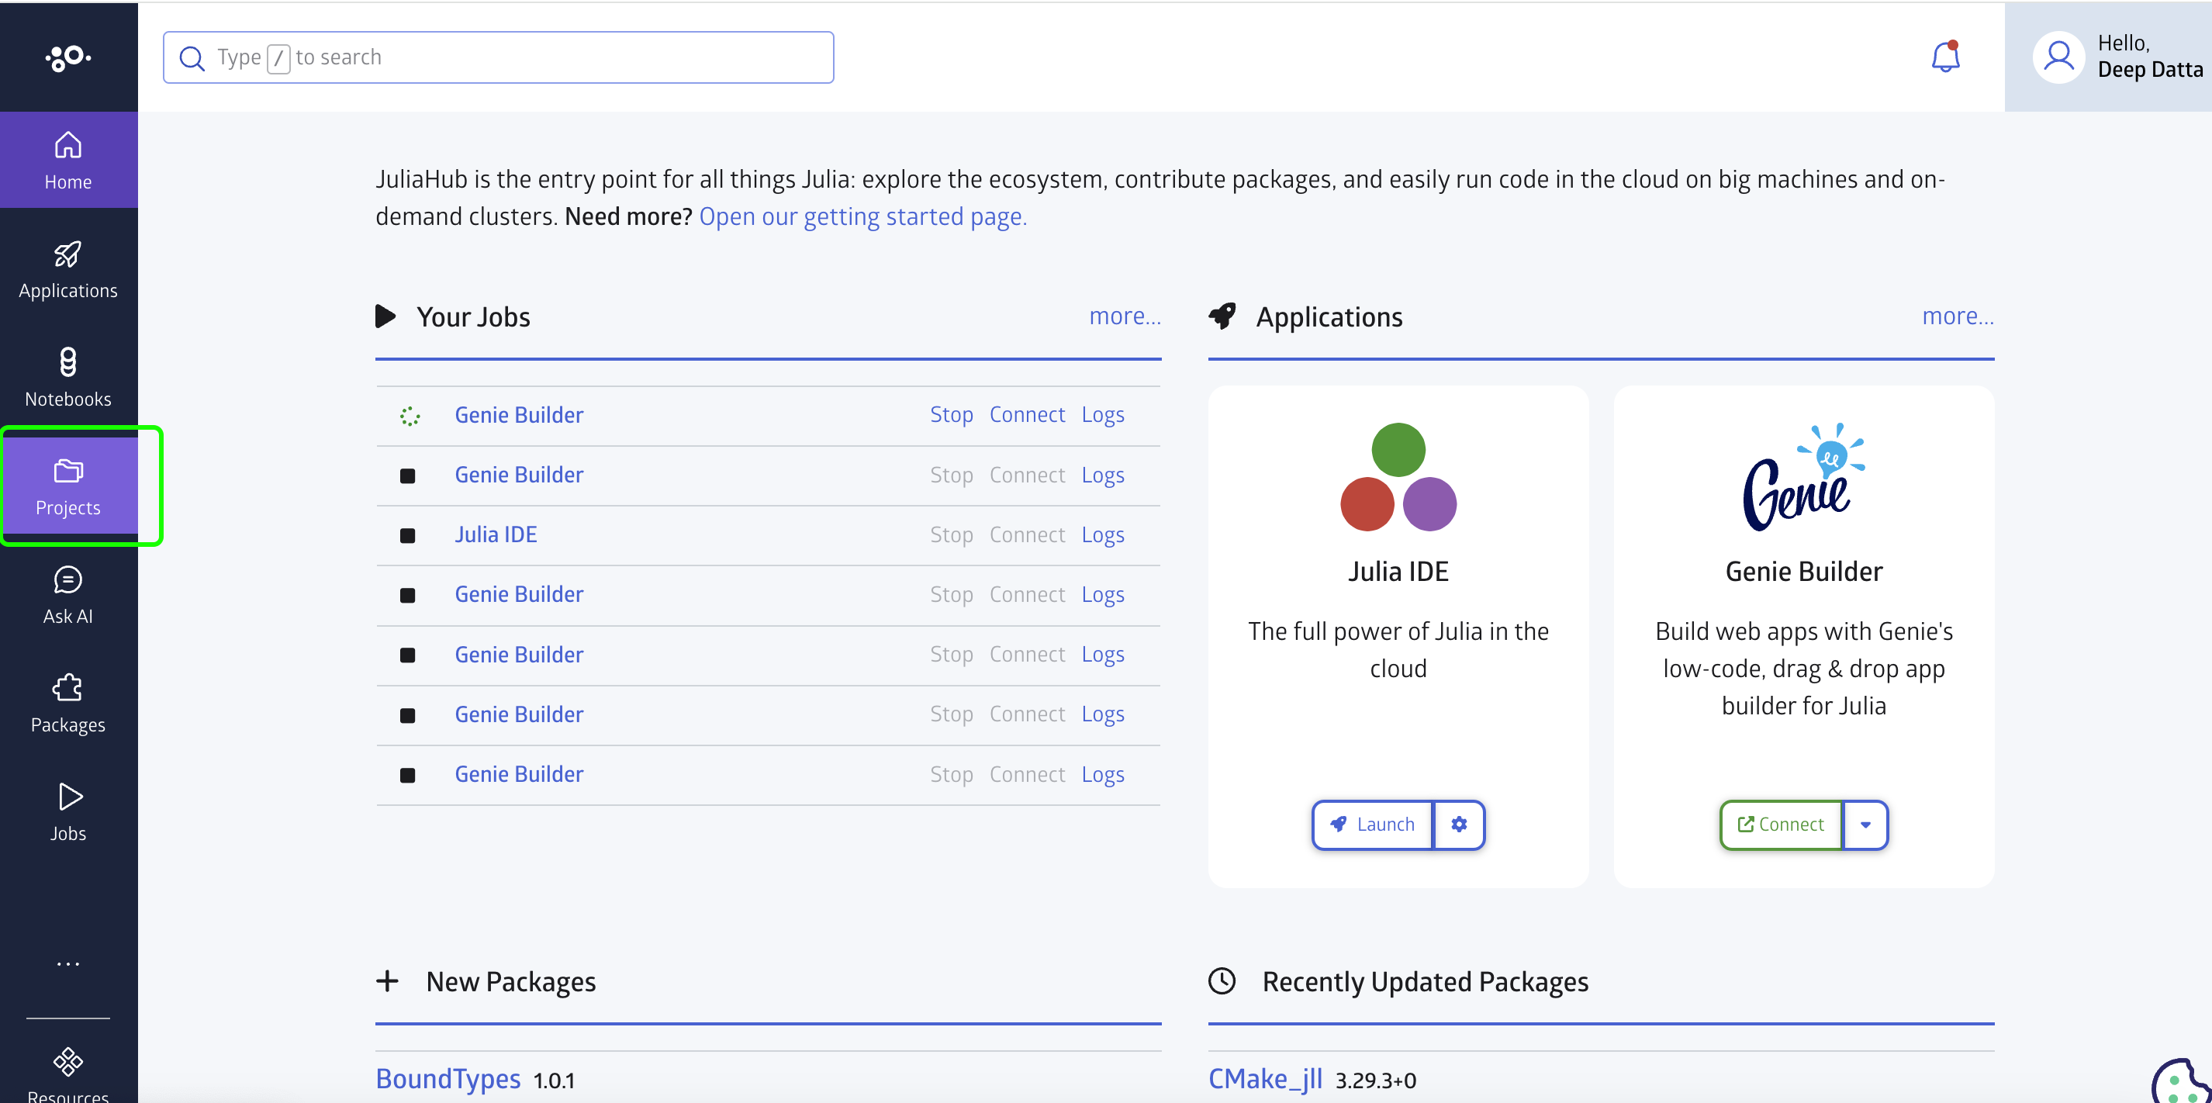
Task: Open the running Genie Builder job
Action: tap(519, 415)
